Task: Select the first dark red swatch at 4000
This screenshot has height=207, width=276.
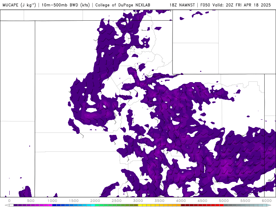Action: [x=183, y=205]
